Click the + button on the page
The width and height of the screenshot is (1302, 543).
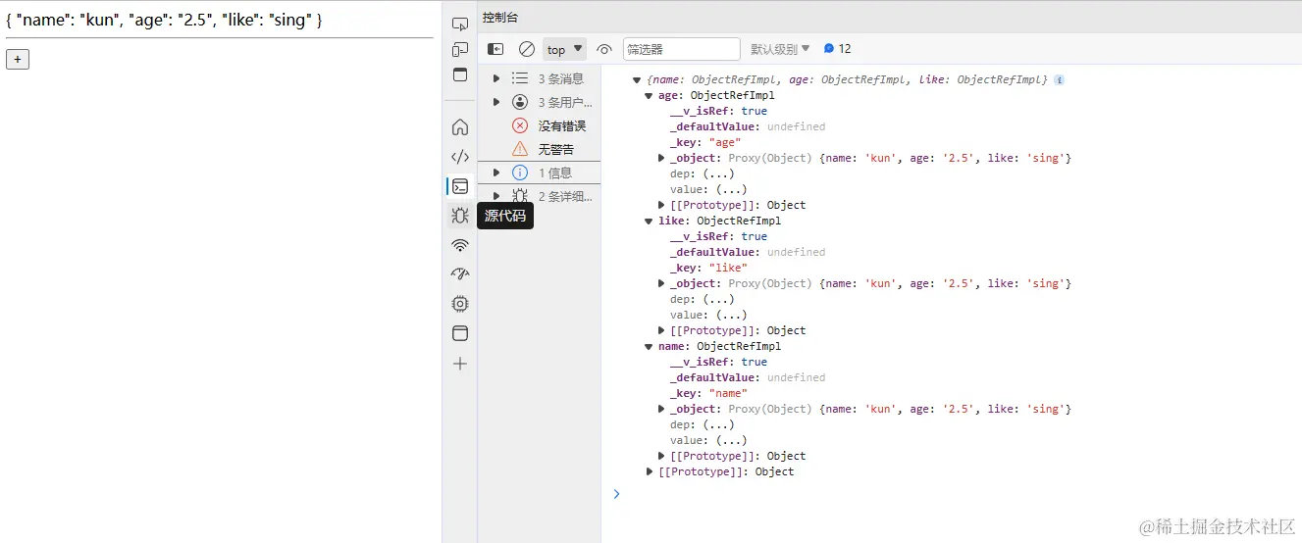[18, 59]
